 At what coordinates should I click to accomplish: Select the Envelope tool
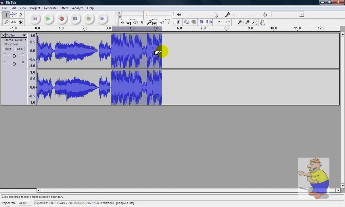14,15
